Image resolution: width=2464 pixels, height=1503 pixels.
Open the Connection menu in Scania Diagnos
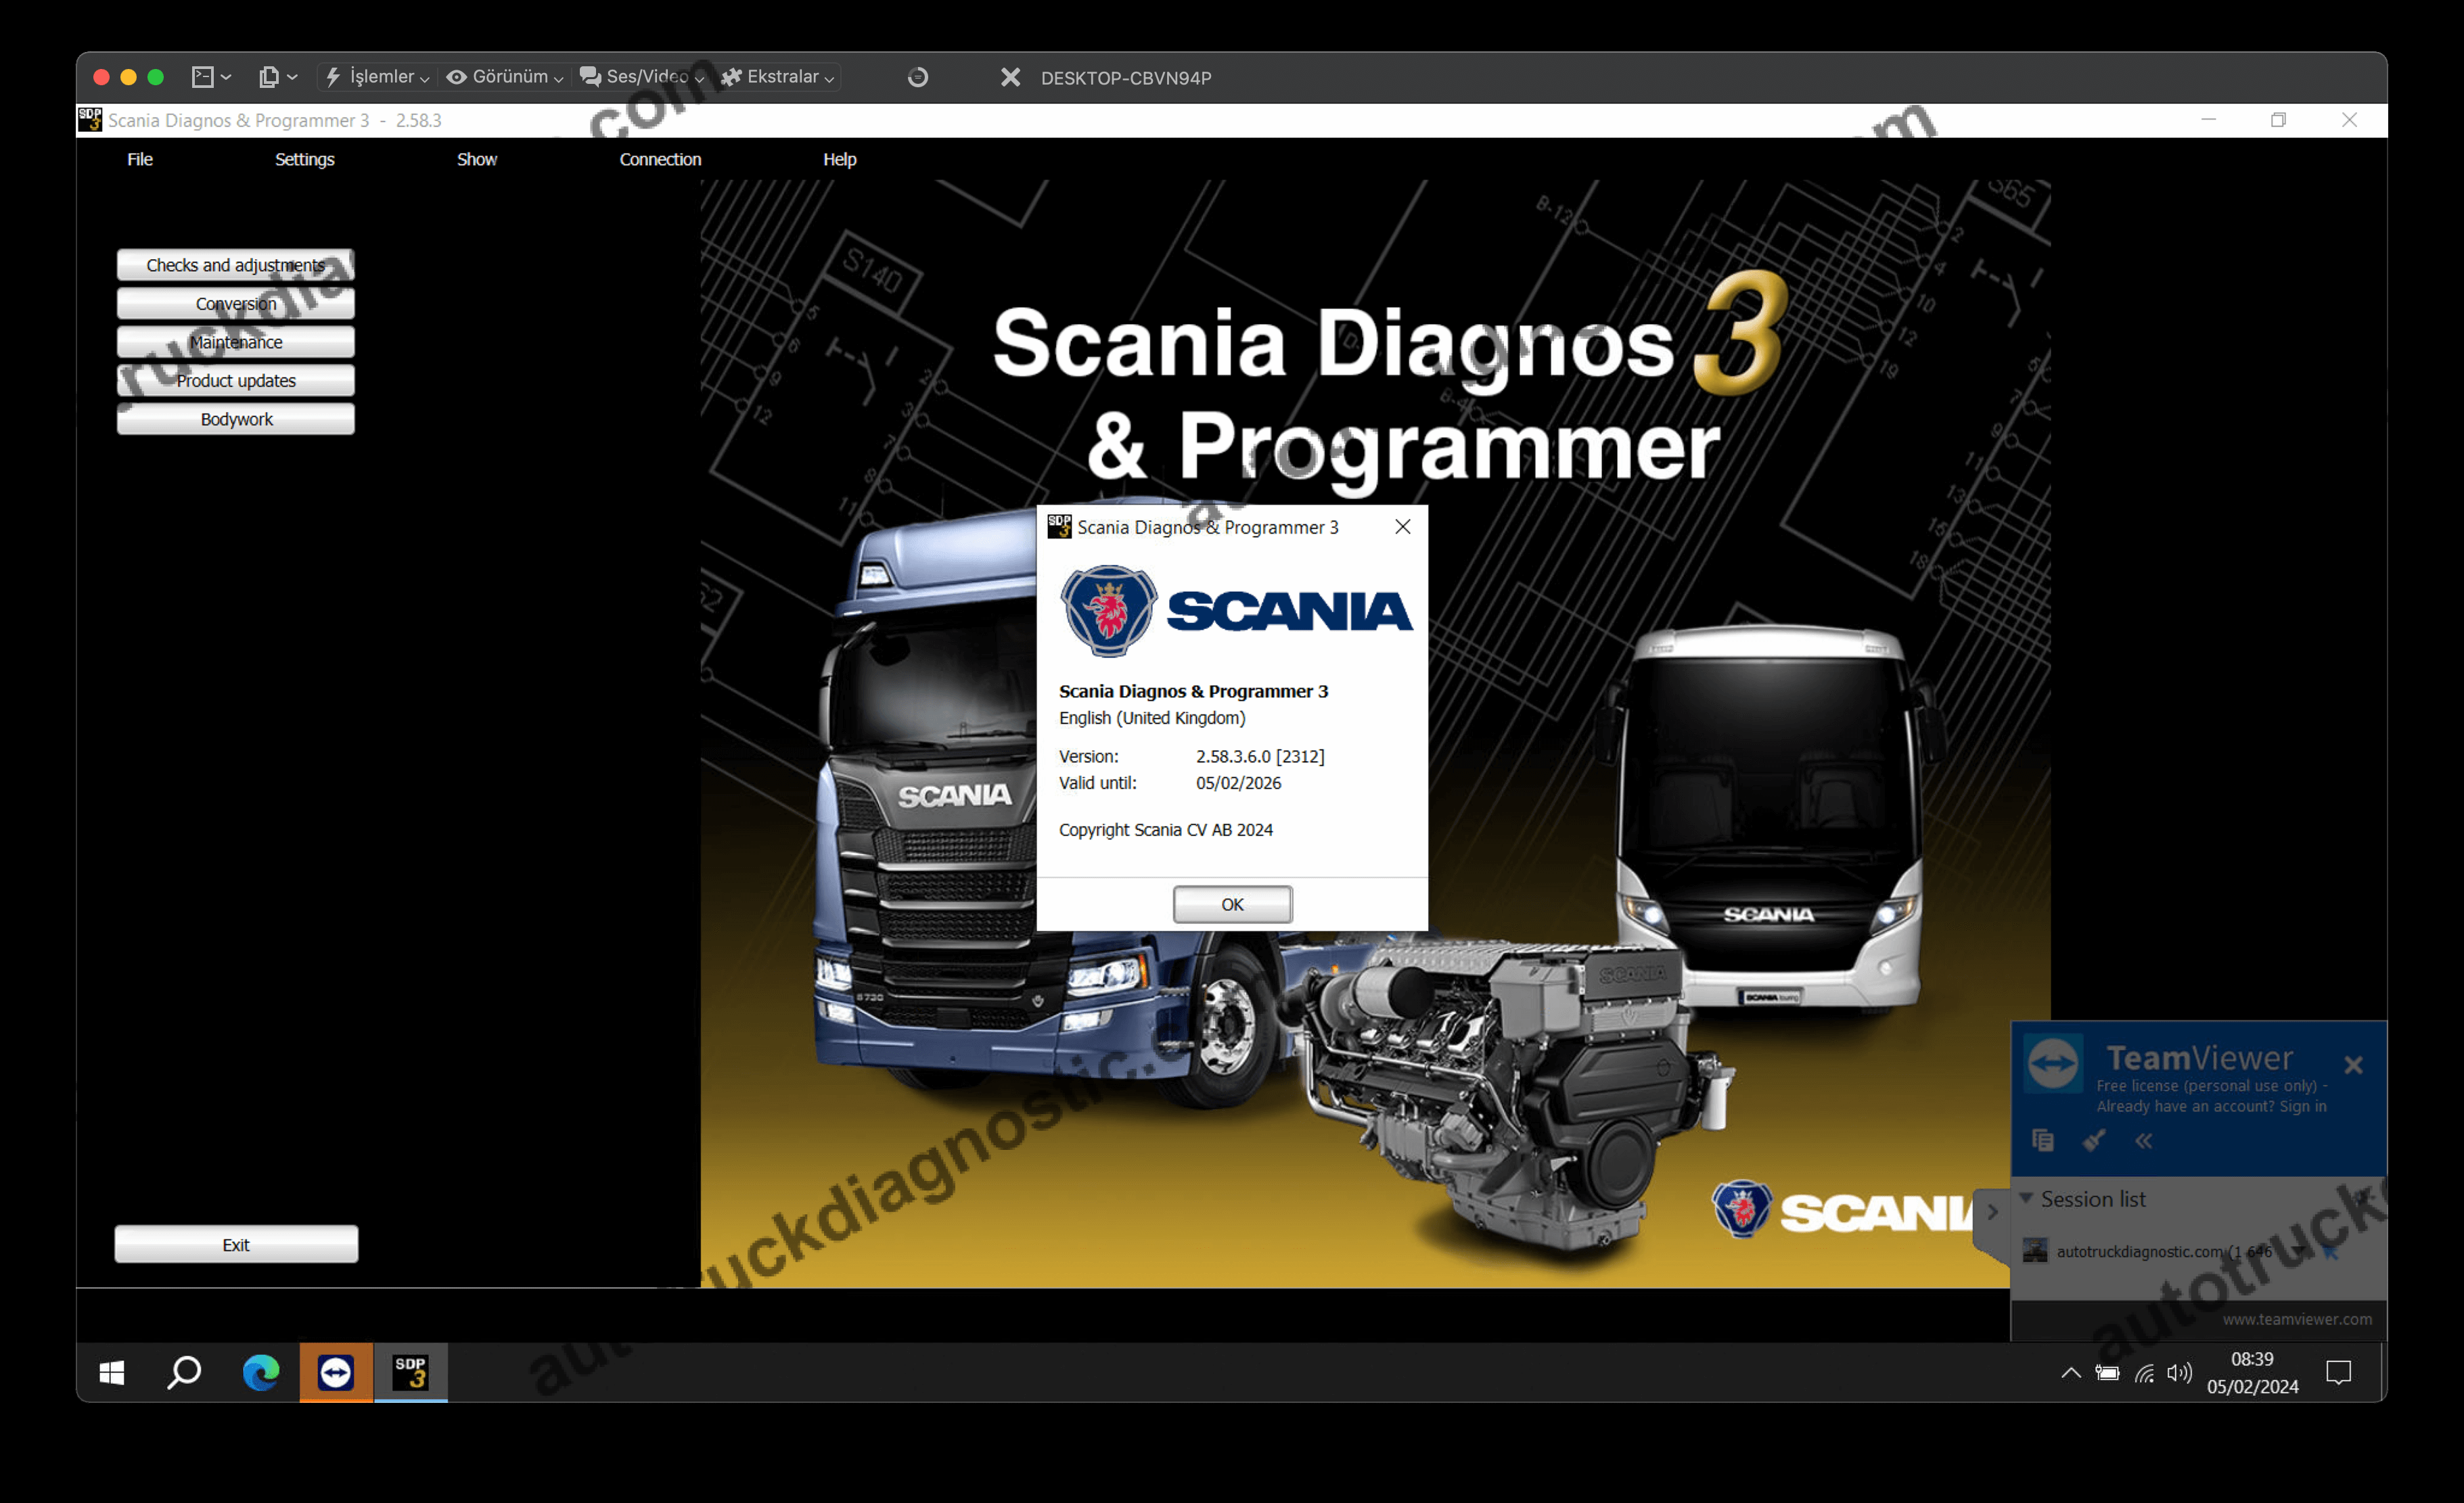click(660, 159)
